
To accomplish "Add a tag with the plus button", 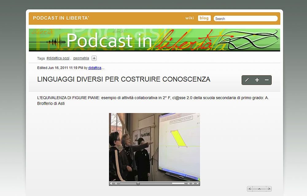I will click(x=94, y=58).
